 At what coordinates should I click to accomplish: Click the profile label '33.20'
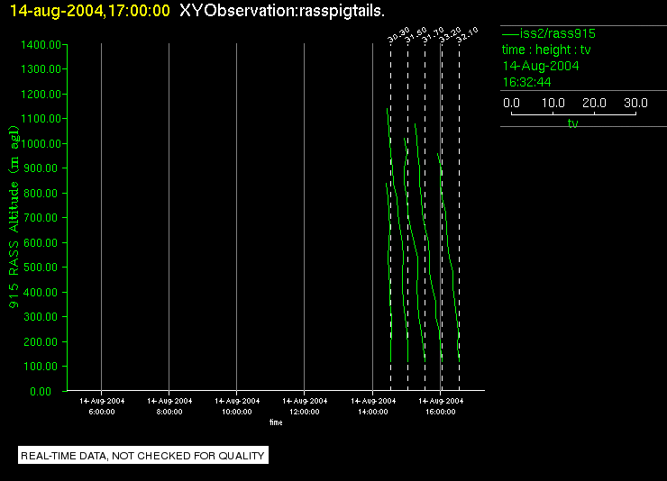point(450,35)
